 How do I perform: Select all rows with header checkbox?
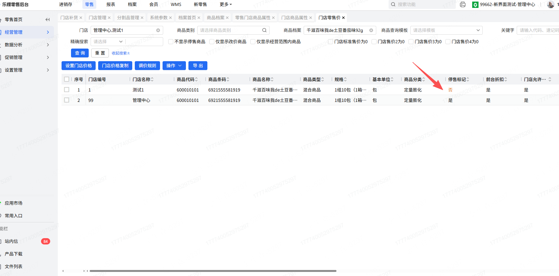coord(67,79)
